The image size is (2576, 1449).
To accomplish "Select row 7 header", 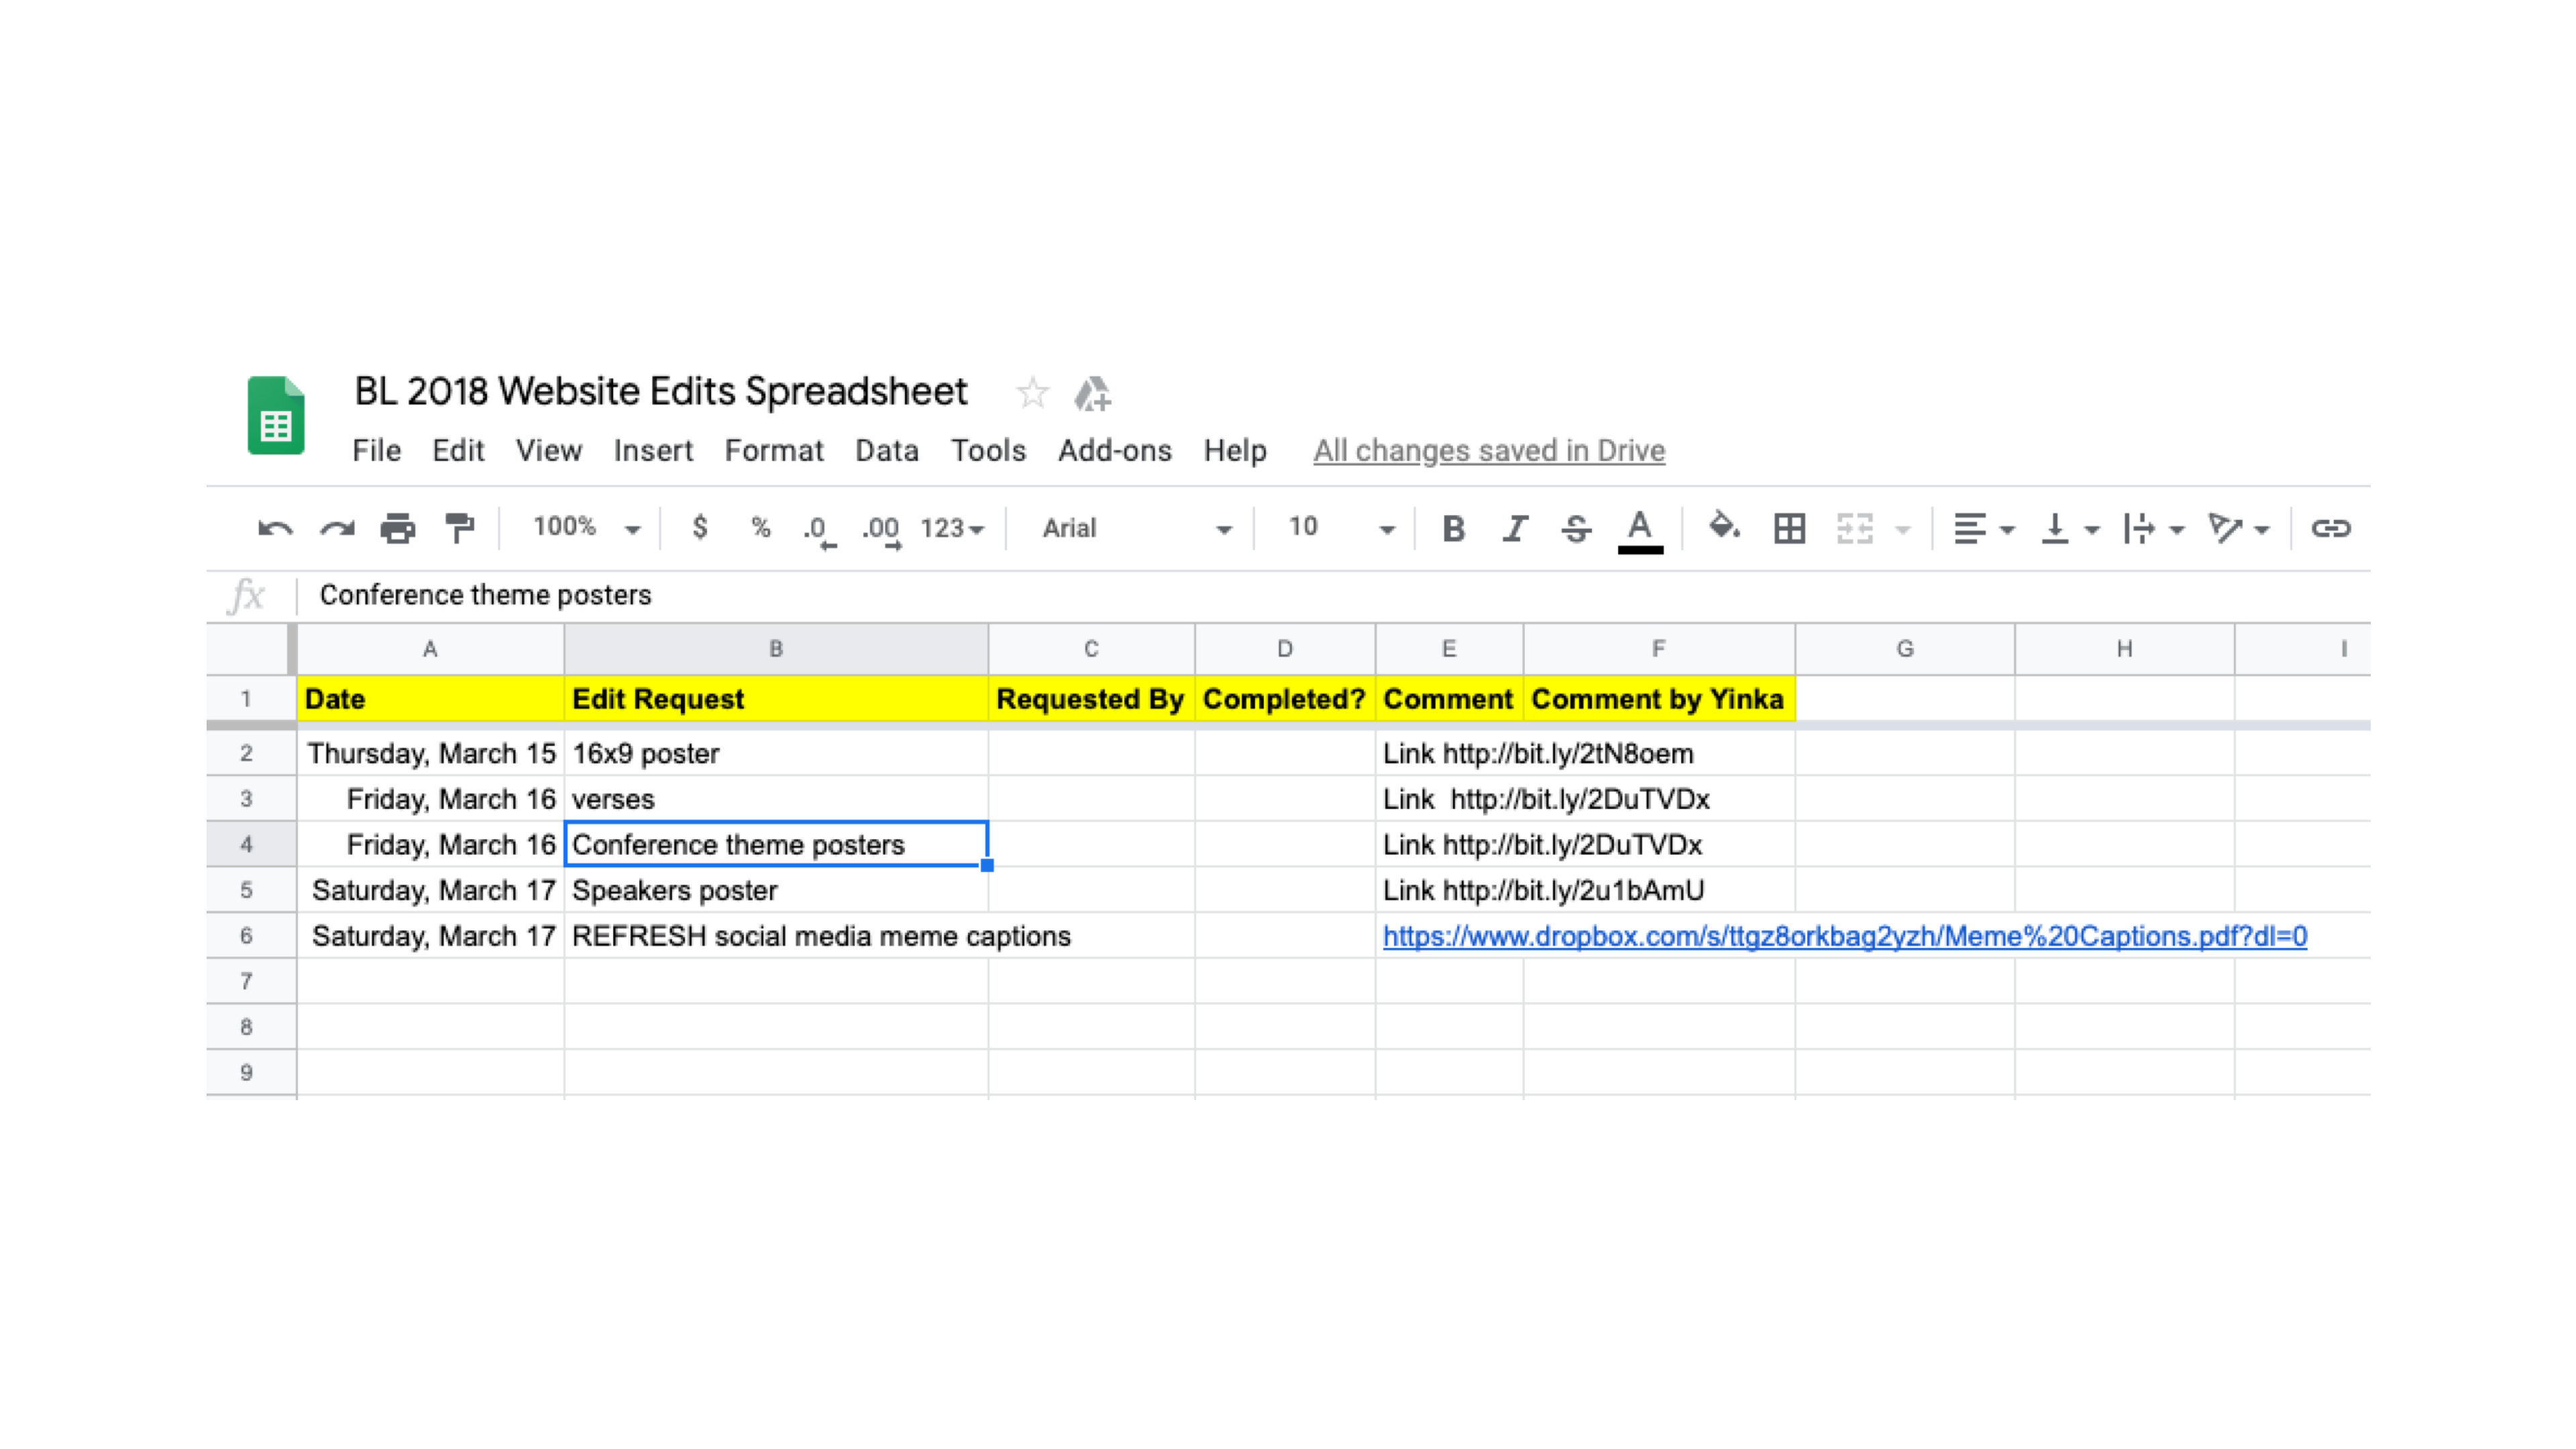I will [x=247, y=981].
